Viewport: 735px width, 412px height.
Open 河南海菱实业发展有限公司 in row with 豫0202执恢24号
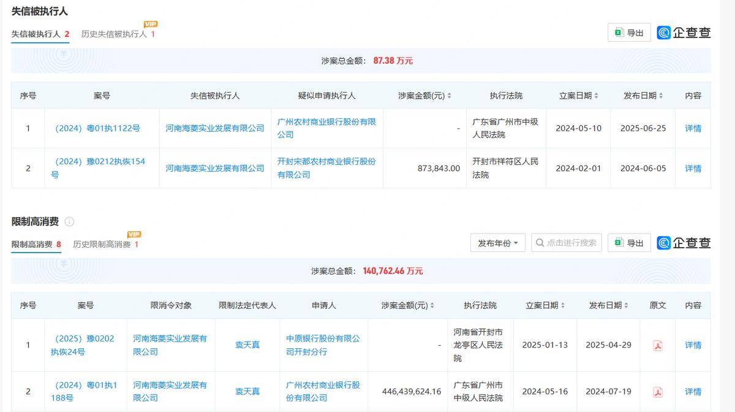[170, 345]
